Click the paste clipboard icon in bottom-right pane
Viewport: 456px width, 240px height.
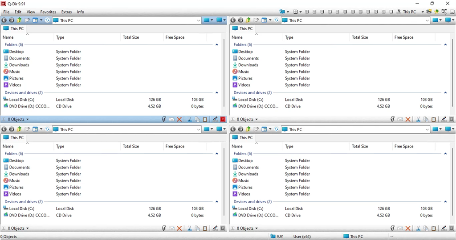click(434, 228)
